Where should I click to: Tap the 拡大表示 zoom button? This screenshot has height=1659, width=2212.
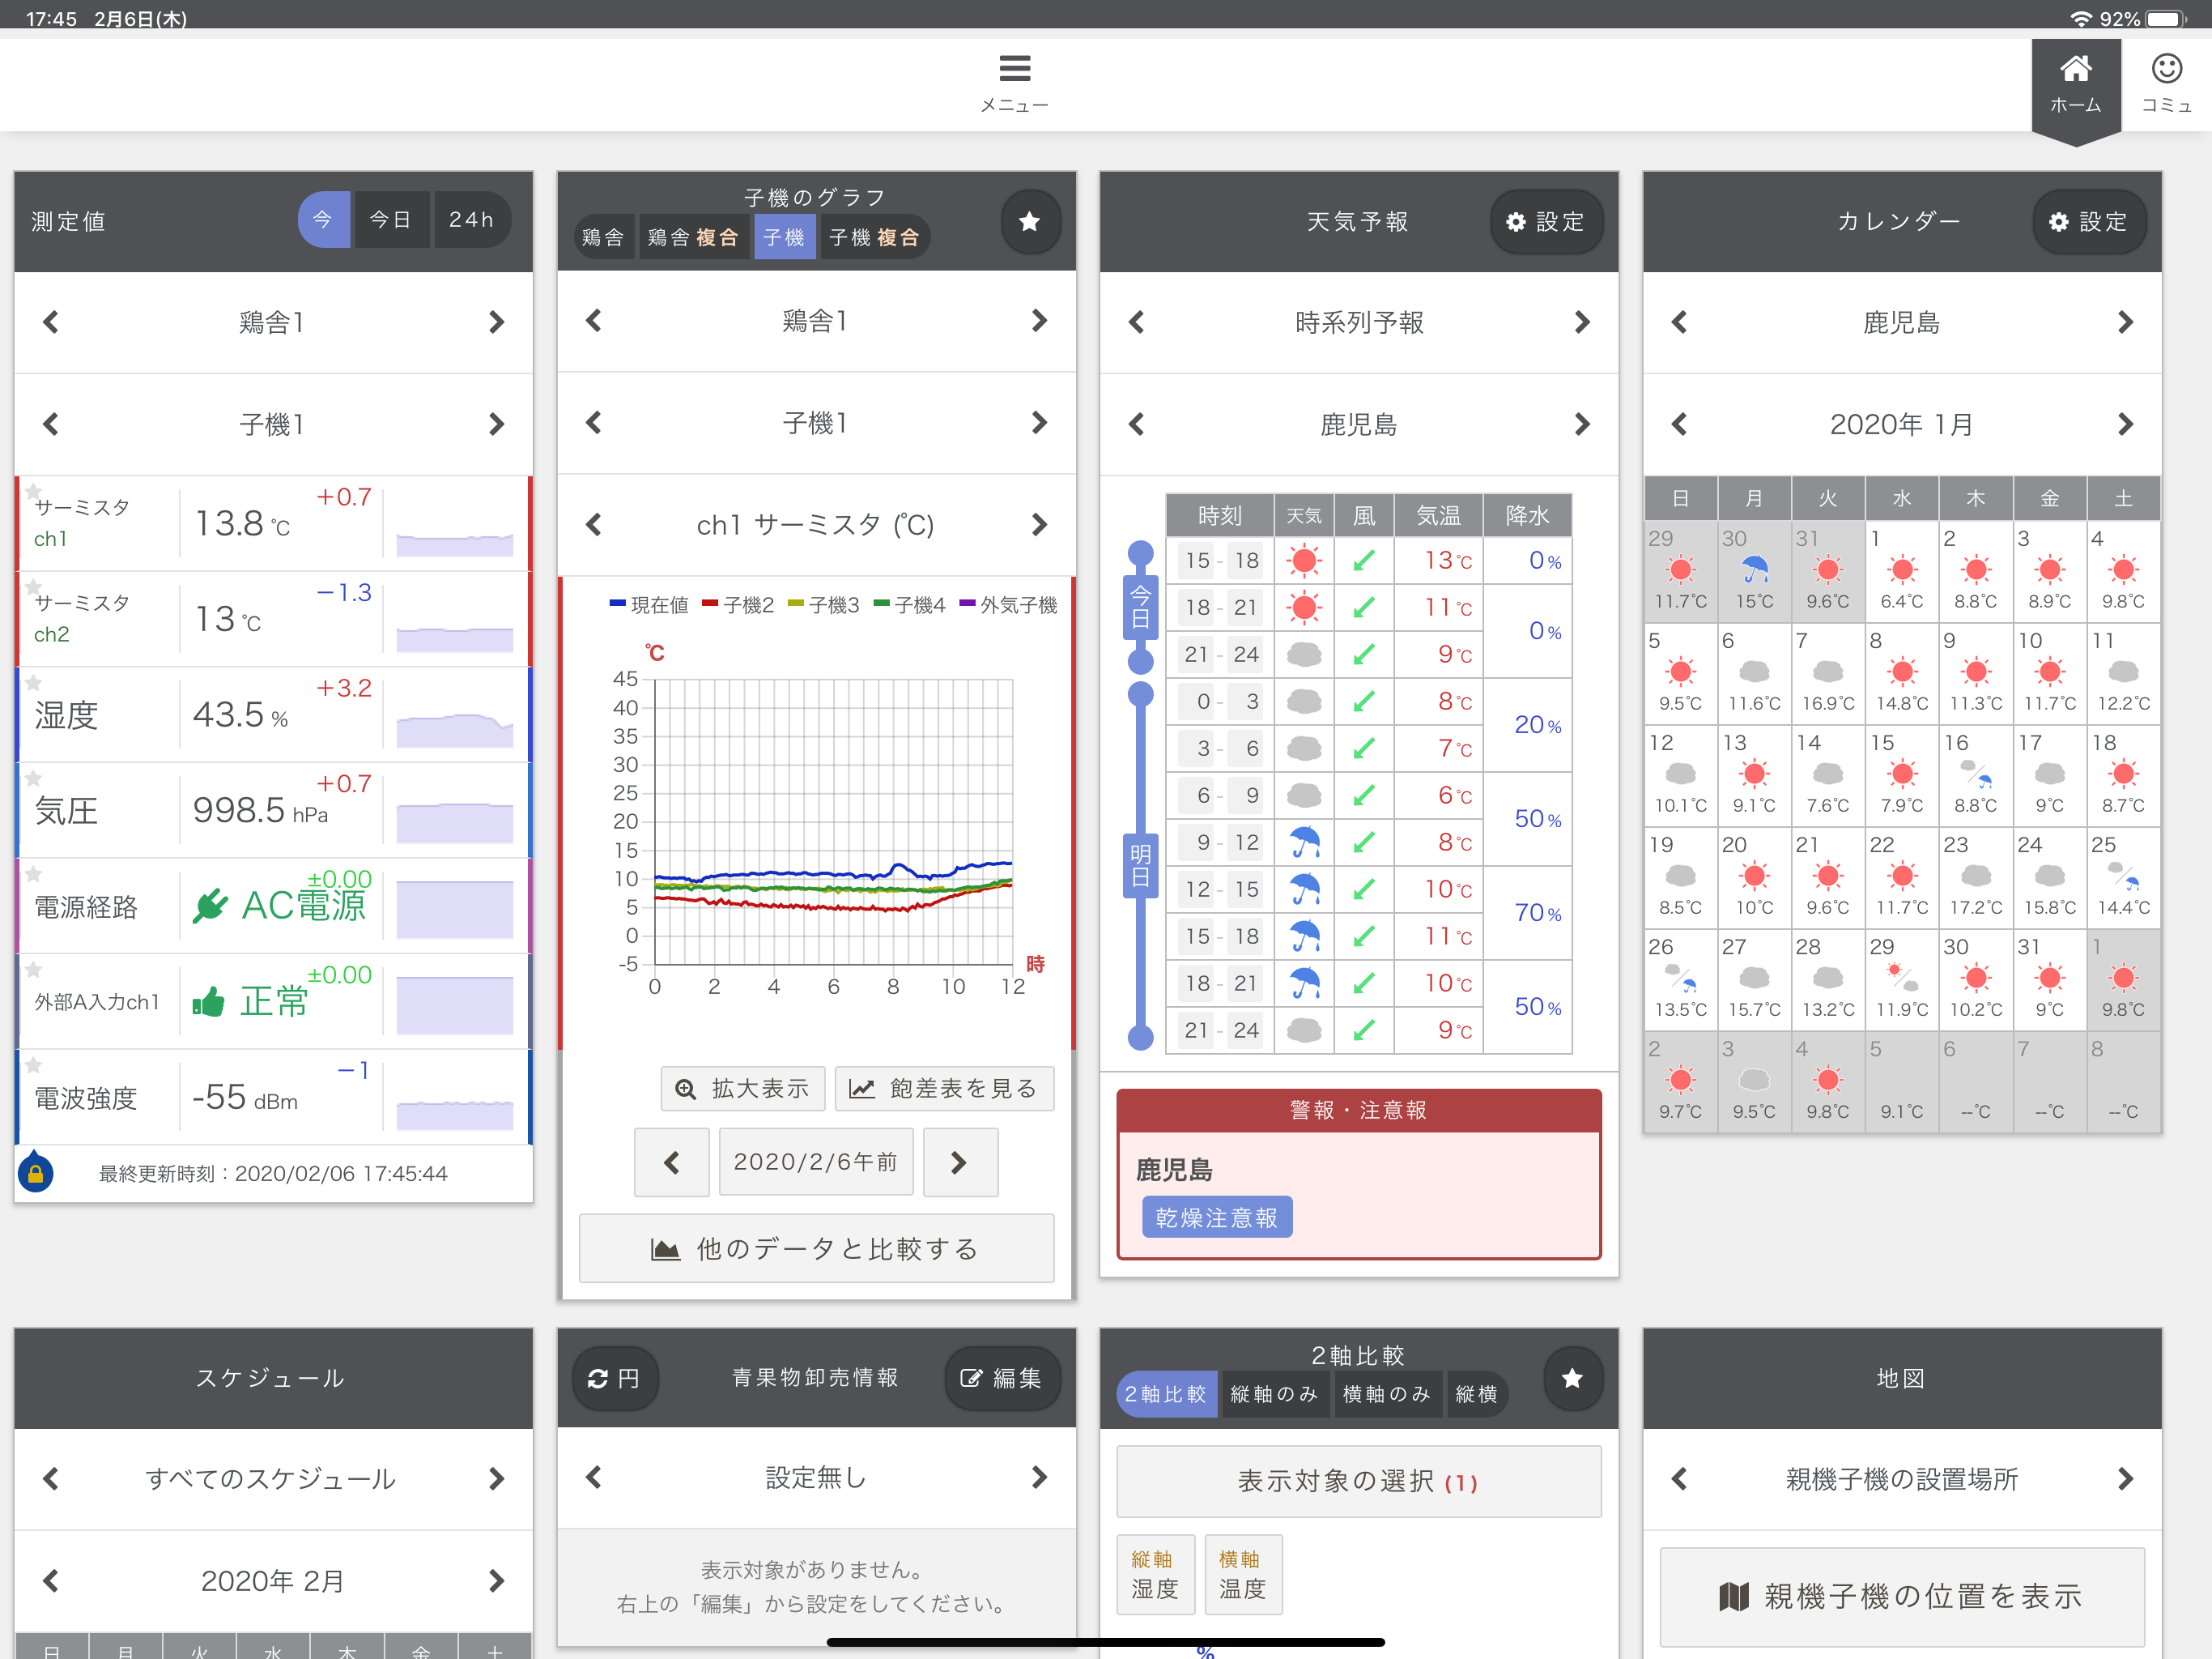click(x=742, y=1089)
